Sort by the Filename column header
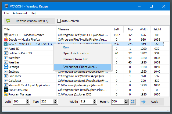 [x=83, y=29]
